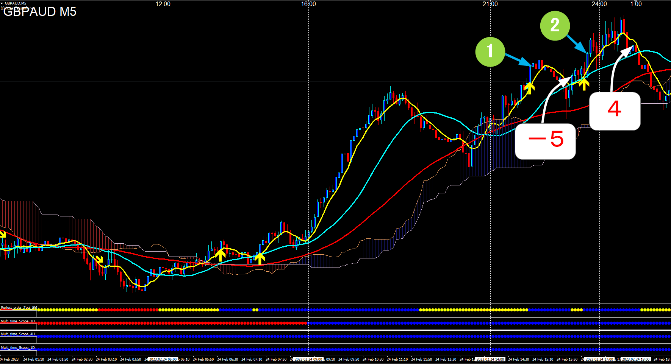Select the yellow buy arrow near 15:50
The height and width of the screenshot is (364, 671).
point(584,84)
